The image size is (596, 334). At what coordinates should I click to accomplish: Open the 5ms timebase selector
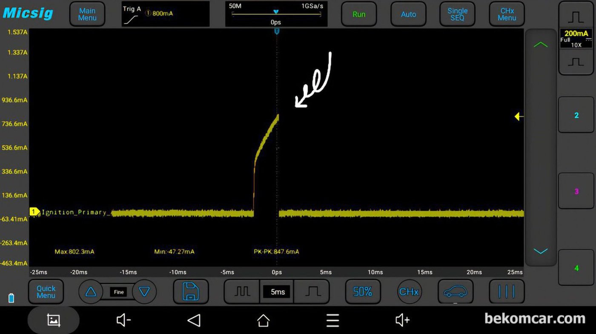(277, 292)
